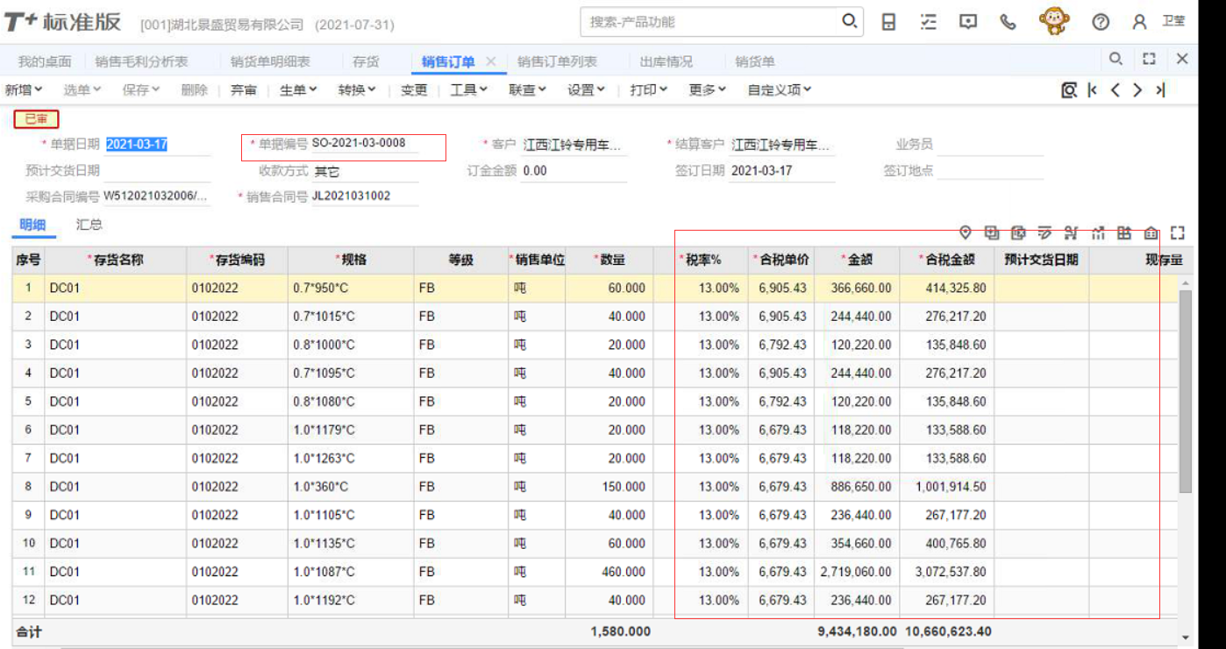This screenshot has height=649, width=1226.
Task: Click the 规格 column header
Action: point(351,260)
